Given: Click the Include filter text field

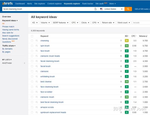Looking at the screenshot, I should (141, 23).
